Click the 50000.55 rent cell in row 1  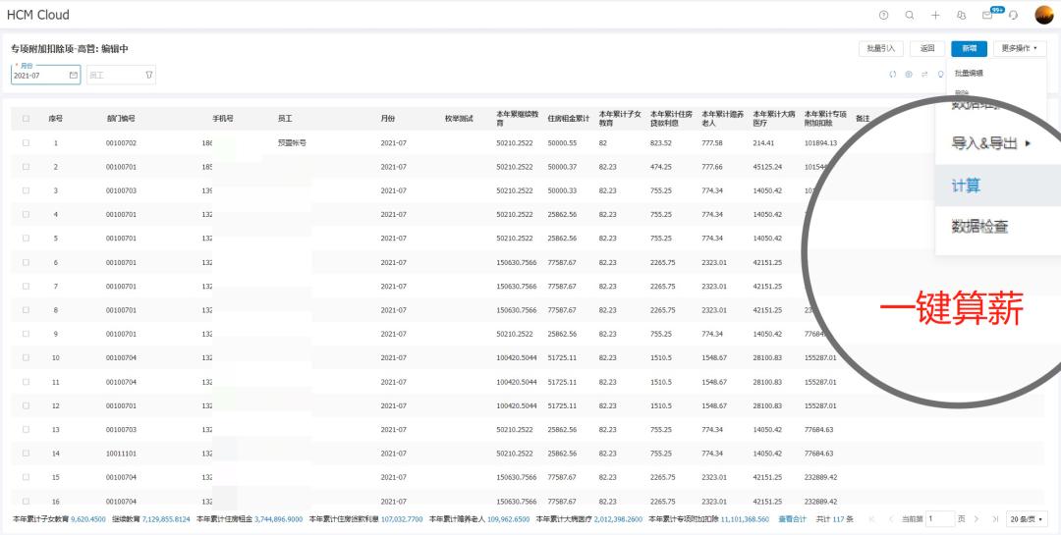pyautogui.click(x=562, y=142)
